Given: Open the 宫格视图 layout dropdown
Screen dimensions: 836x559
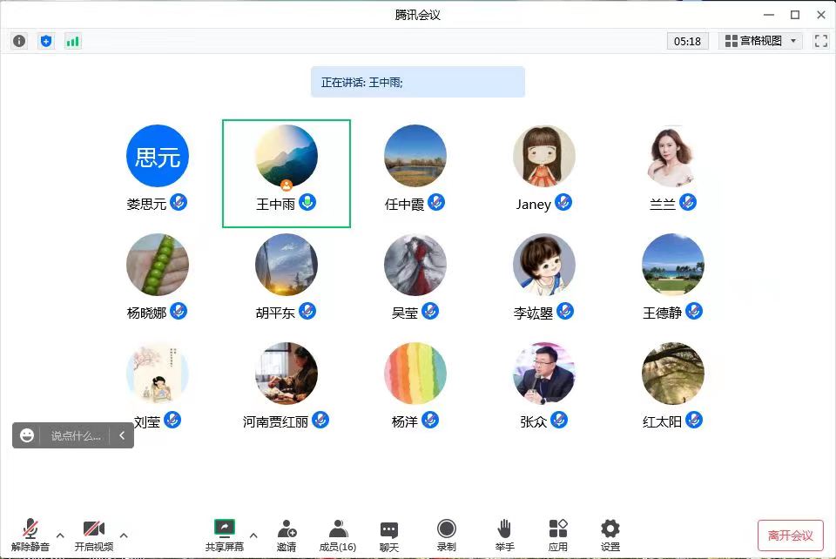Looking at the screenshot, I should click(761, 41).
